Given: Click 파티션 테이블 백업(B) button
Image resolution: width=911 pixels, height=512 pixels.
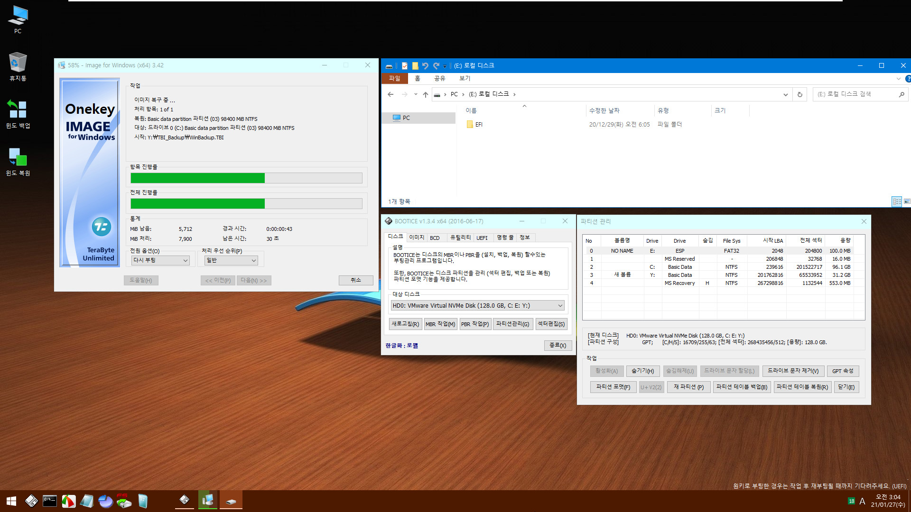Looking at the screenshot, I should 742,387.
